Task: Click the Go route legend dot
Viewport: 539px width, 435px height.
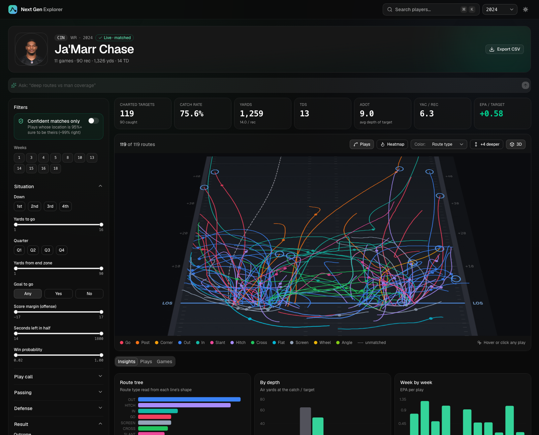Action: (122, 343)
